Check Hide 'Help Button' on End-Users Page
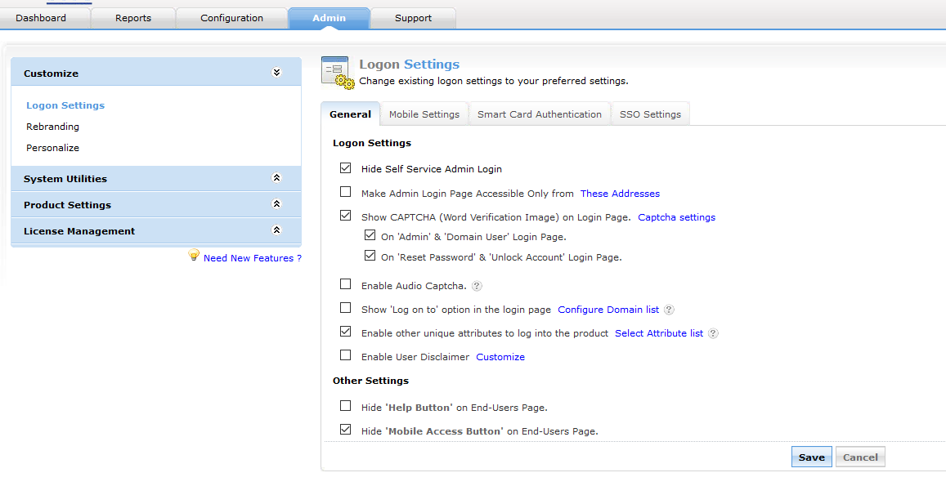The height and width of the screenshot is (504, 946). point(345,406)
